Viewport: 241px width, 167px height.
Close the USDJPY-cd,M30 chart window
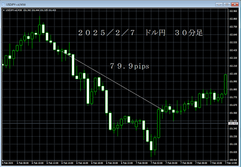click(x=235, y=4)
